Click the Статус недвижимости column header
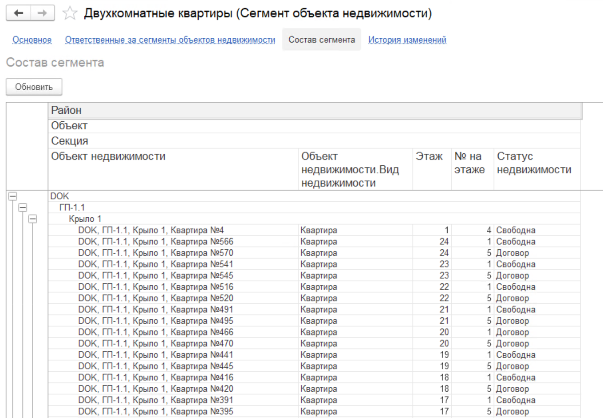This screenshot has height=418, width=603. tap(534, 163)
